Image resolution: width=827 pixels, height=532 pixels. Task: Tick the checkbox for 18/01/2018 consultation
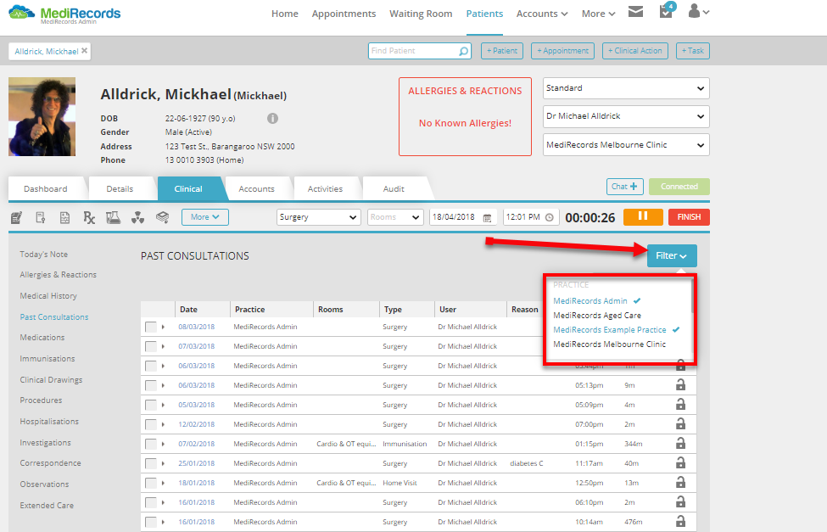pos(151,484)
